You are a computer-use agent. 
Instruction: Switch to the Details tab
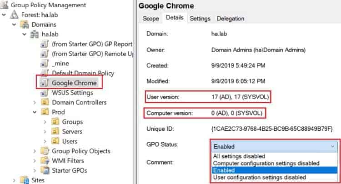[175, 18]
